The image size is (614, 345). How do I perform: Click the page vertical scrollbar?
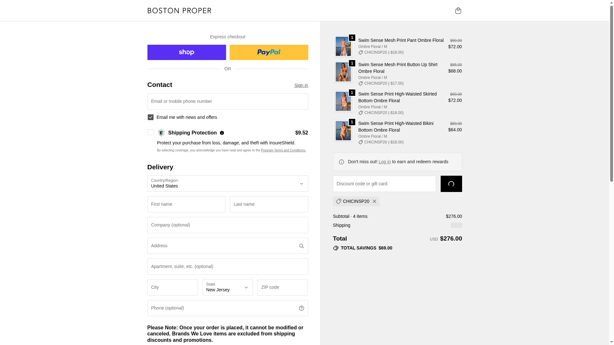[x=611, y=96]
